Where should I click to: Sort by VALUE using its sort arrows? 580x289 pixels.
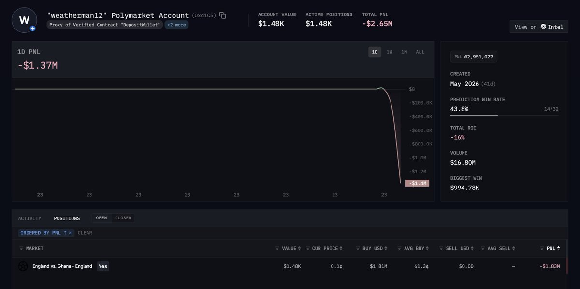[299, 248]
